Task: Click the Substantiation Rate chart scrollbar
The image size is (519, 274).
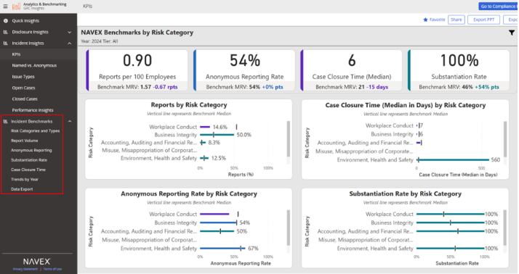Action: (x=505, y=228)
